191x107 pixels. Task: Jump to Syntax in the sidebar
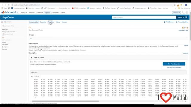coord(4,42)
